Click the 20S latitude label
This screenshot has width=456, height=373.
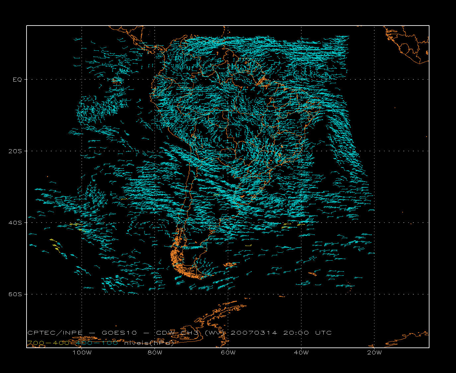point(15,151)
